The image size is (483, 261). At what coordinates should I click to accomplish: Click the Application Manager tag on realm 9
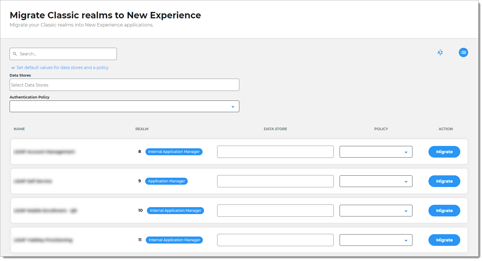click(166, 181)
